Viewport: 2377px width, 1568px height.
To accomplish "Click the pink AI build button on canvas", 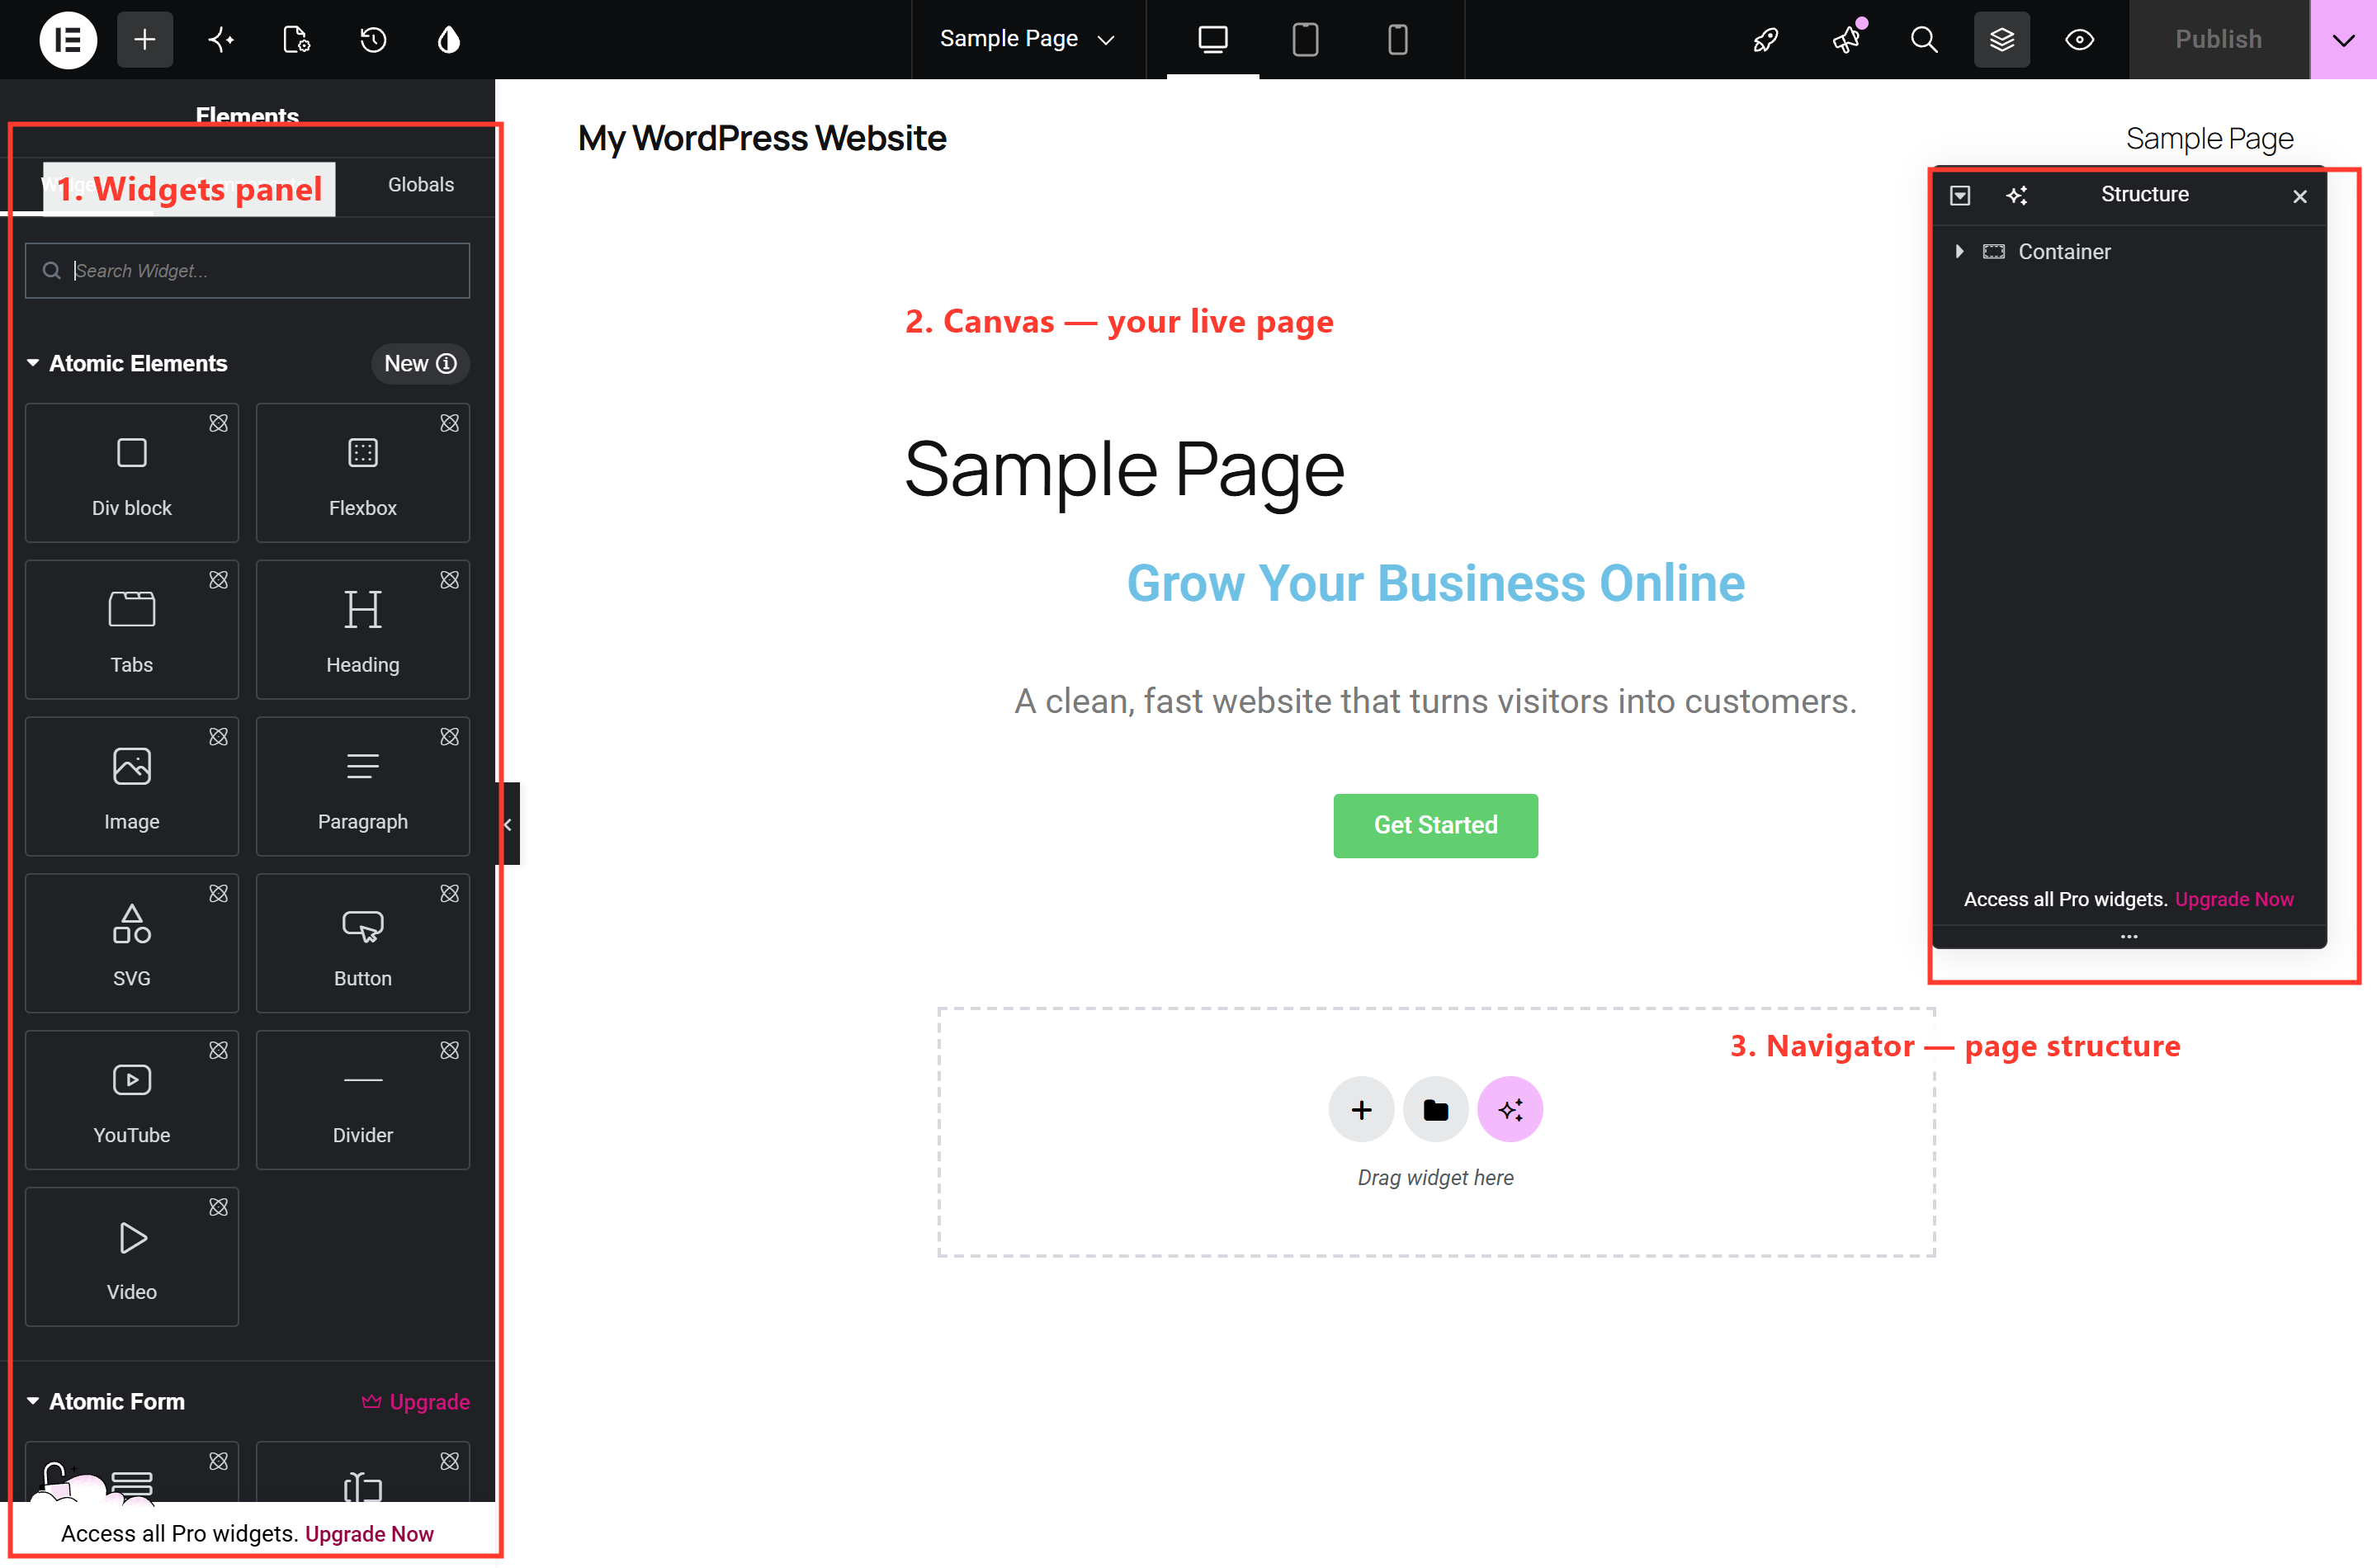I will 1510,1110.
